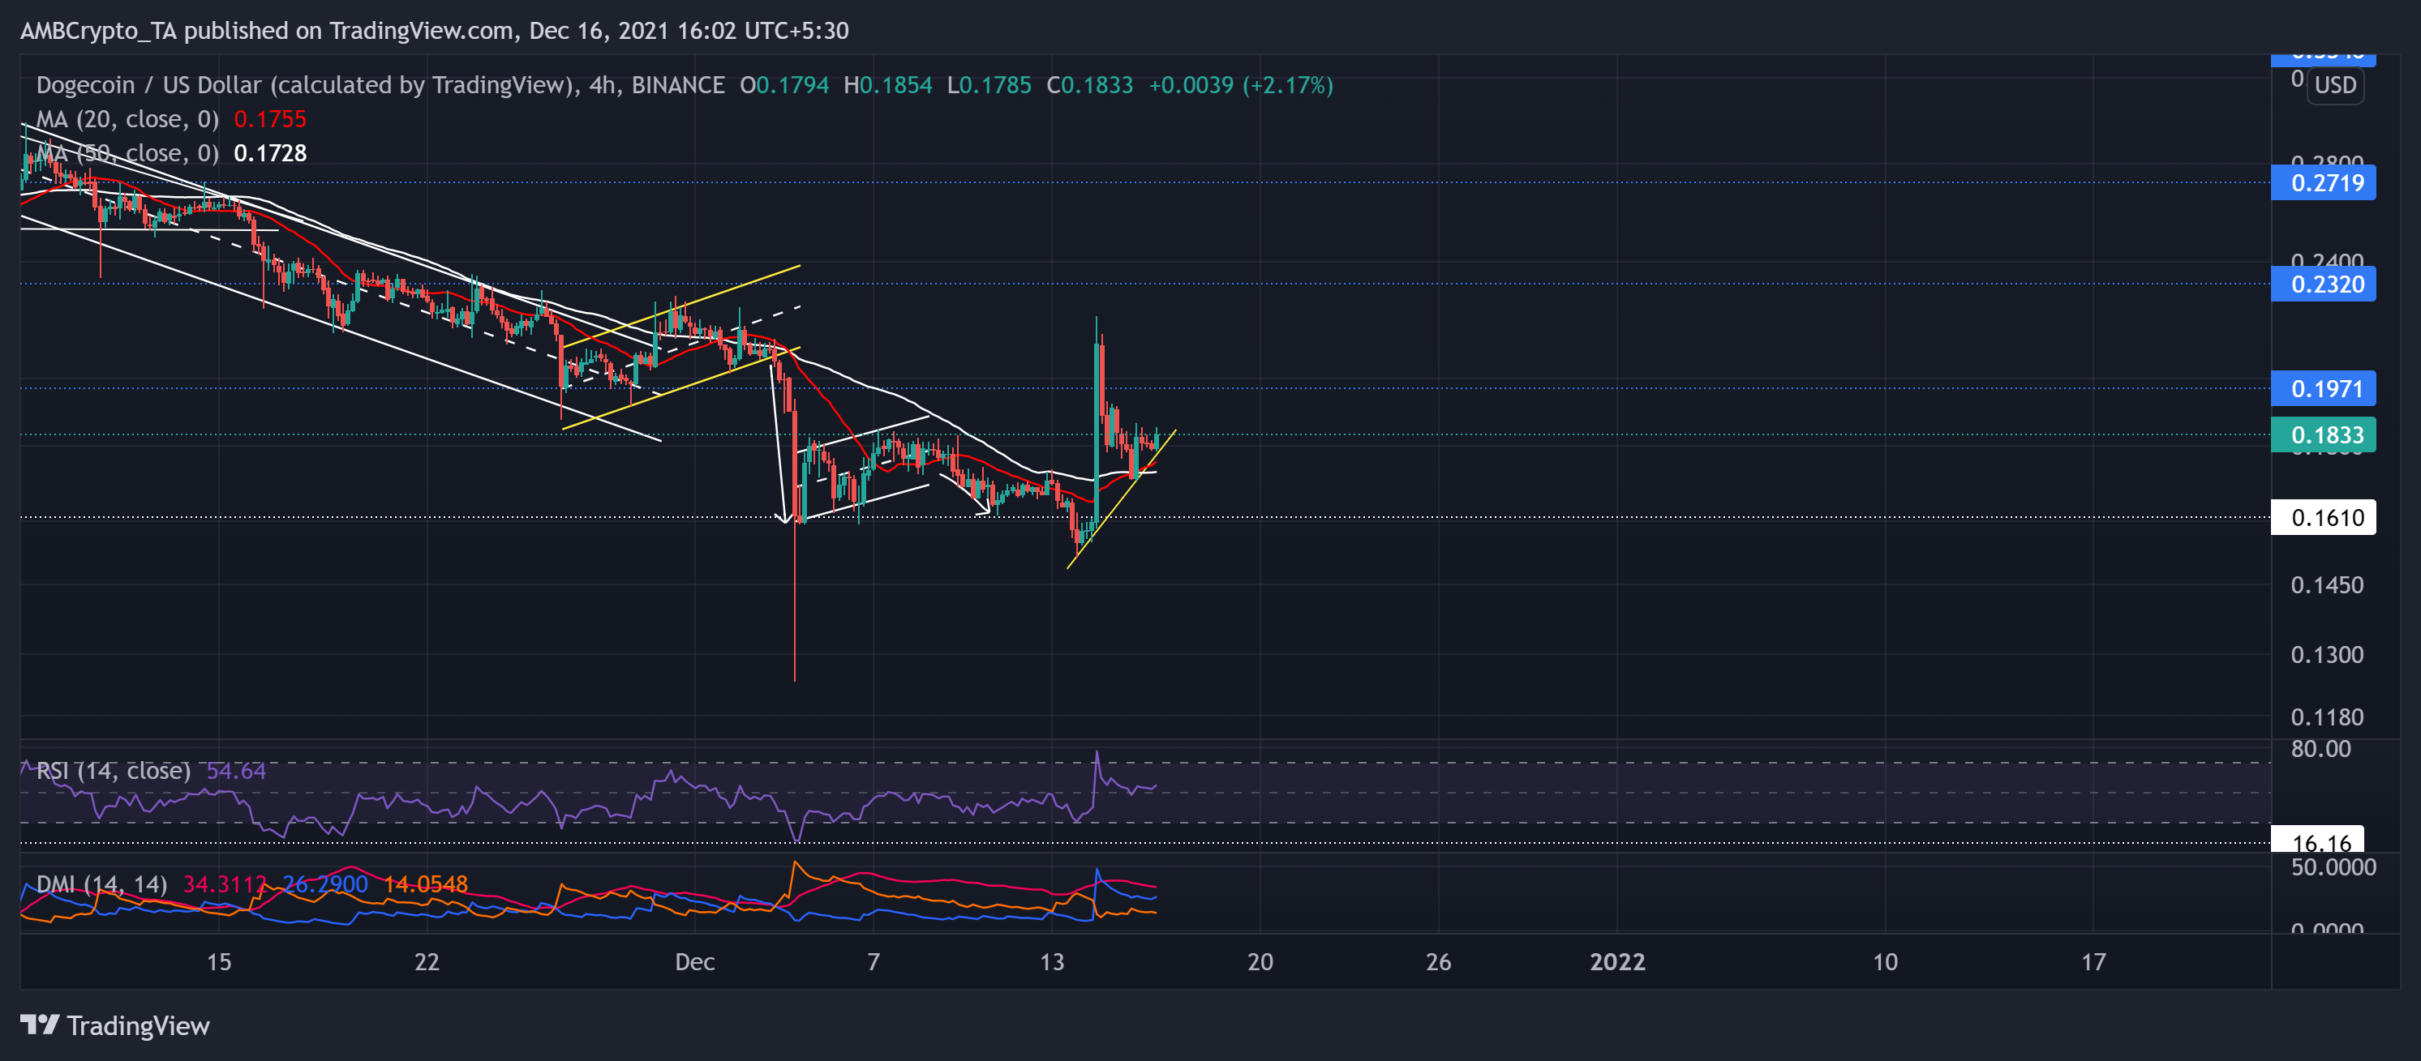The width and height of the screenshot is (2421, 1061).
Task: Click the '26' date on time axis
Action: click(1438, 961)
